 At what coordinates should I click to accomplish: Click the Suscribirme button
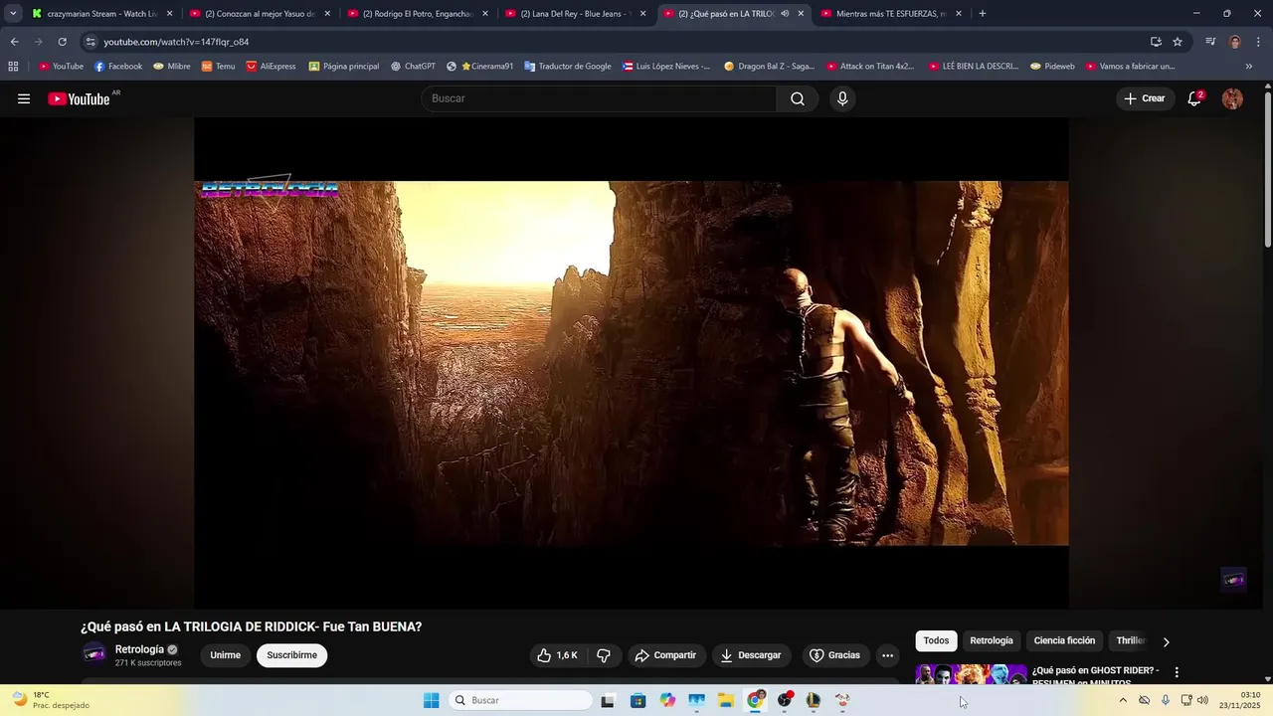pyautogui.click(x=291, y=655)
